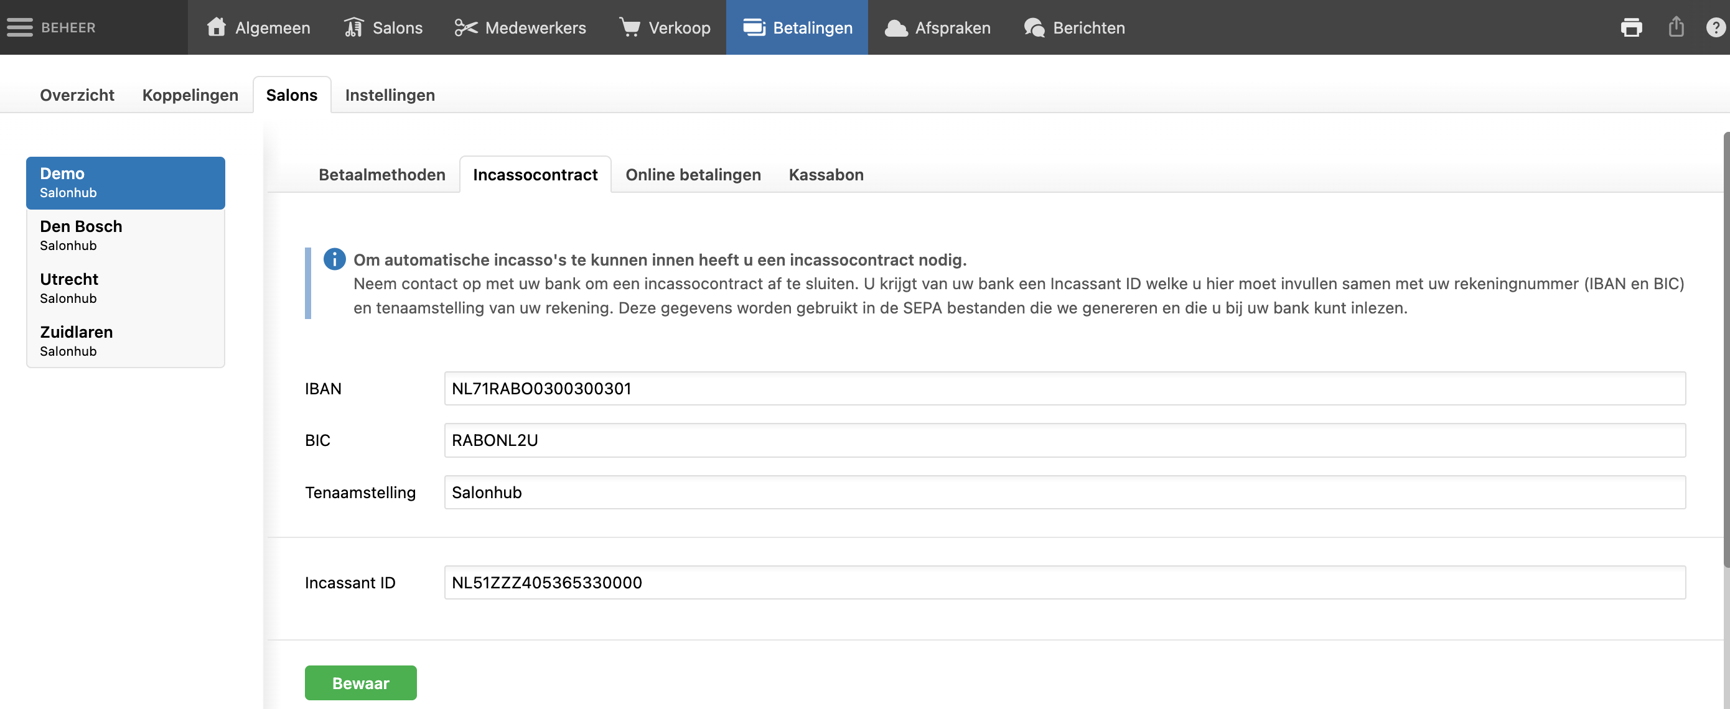Viewport: 1730px width, 709px height.
Task: Click the Afspraken cloud icon
Action: [x=896, y=27]
